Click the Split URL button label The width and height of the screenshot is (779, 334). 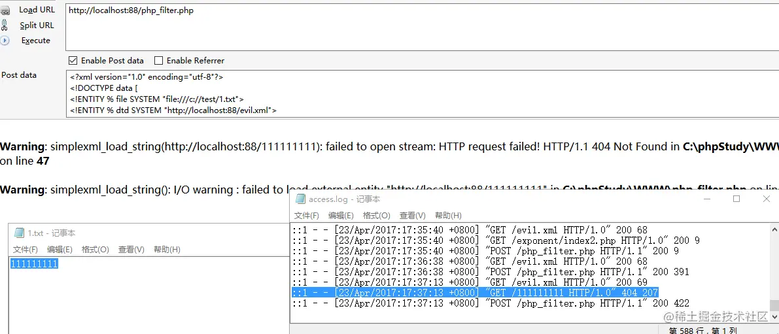pyautogui.click(x=37, y=25)
